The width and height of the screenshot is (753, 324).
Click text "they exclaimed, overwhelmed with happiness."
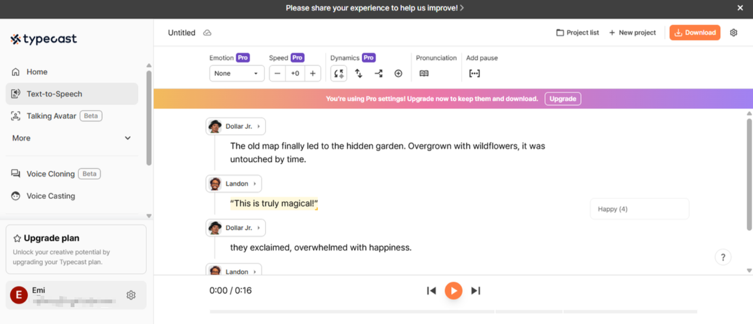321,248
